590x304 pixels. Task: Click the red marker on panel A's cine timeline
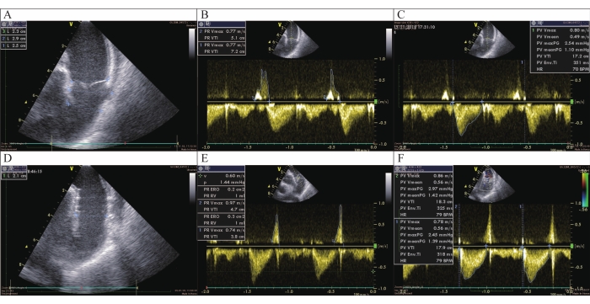point(125,143)
